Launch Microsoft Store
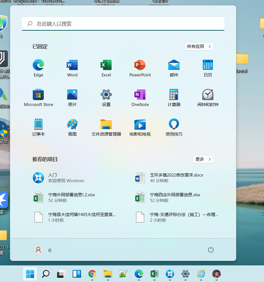 [x=38, y=98]
